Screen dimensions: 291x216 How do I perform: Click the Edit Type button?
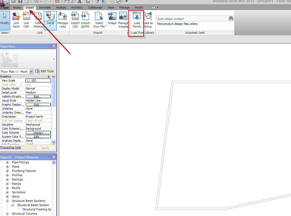point(45,71)
